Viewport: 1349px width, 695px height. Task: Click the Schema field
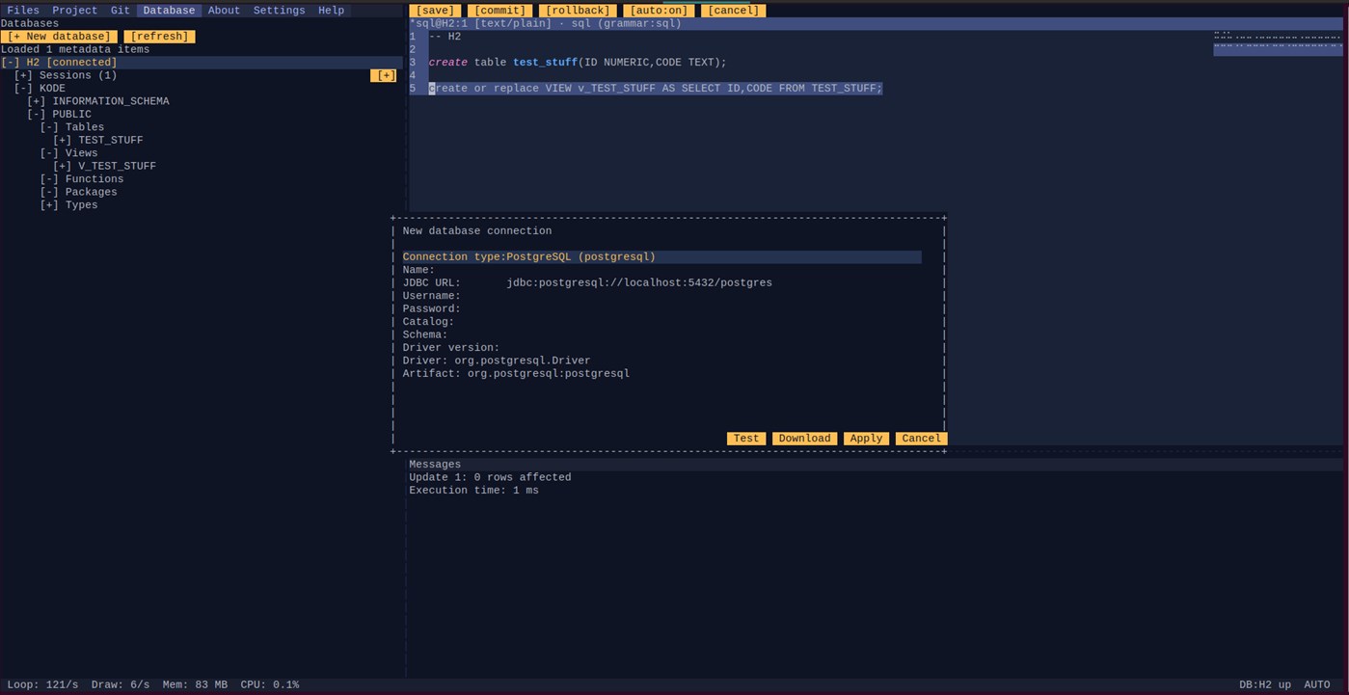(661, 335)
